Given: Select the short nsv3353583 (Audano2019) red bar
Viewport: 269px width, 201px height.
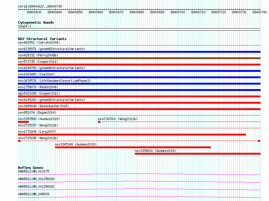Looking at the screenshot, I should [x=23, y=122].
